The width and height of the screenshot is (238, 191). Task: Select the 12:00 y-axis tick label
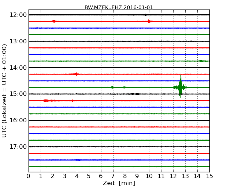tap(18, 15)
